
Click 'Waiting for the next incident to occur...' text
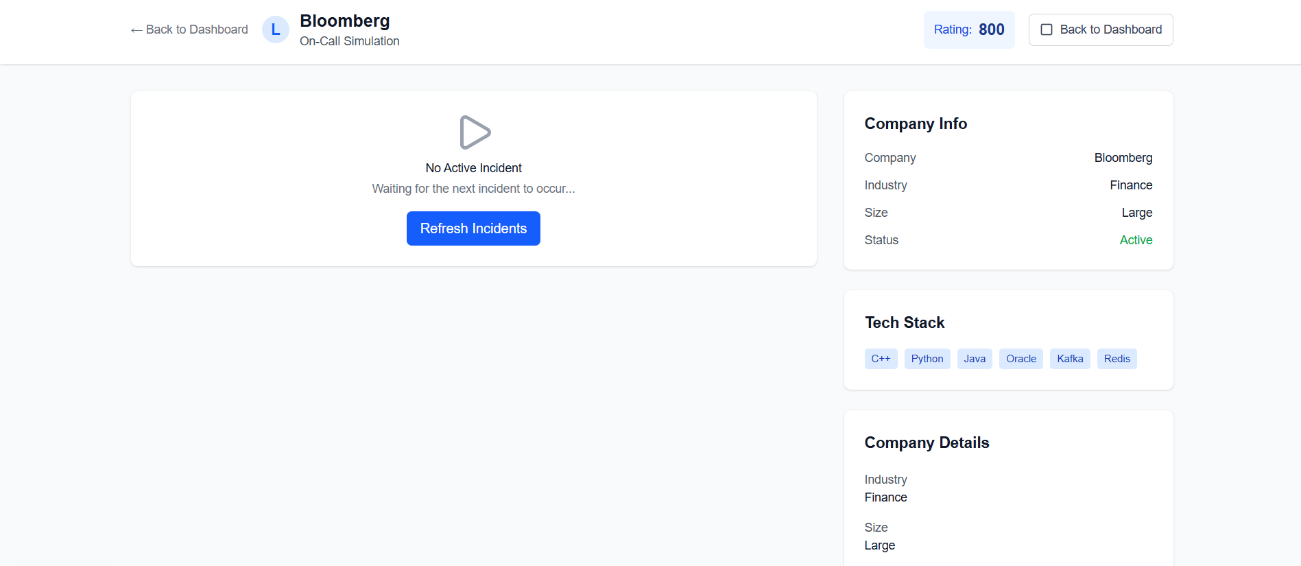point(473,189)
